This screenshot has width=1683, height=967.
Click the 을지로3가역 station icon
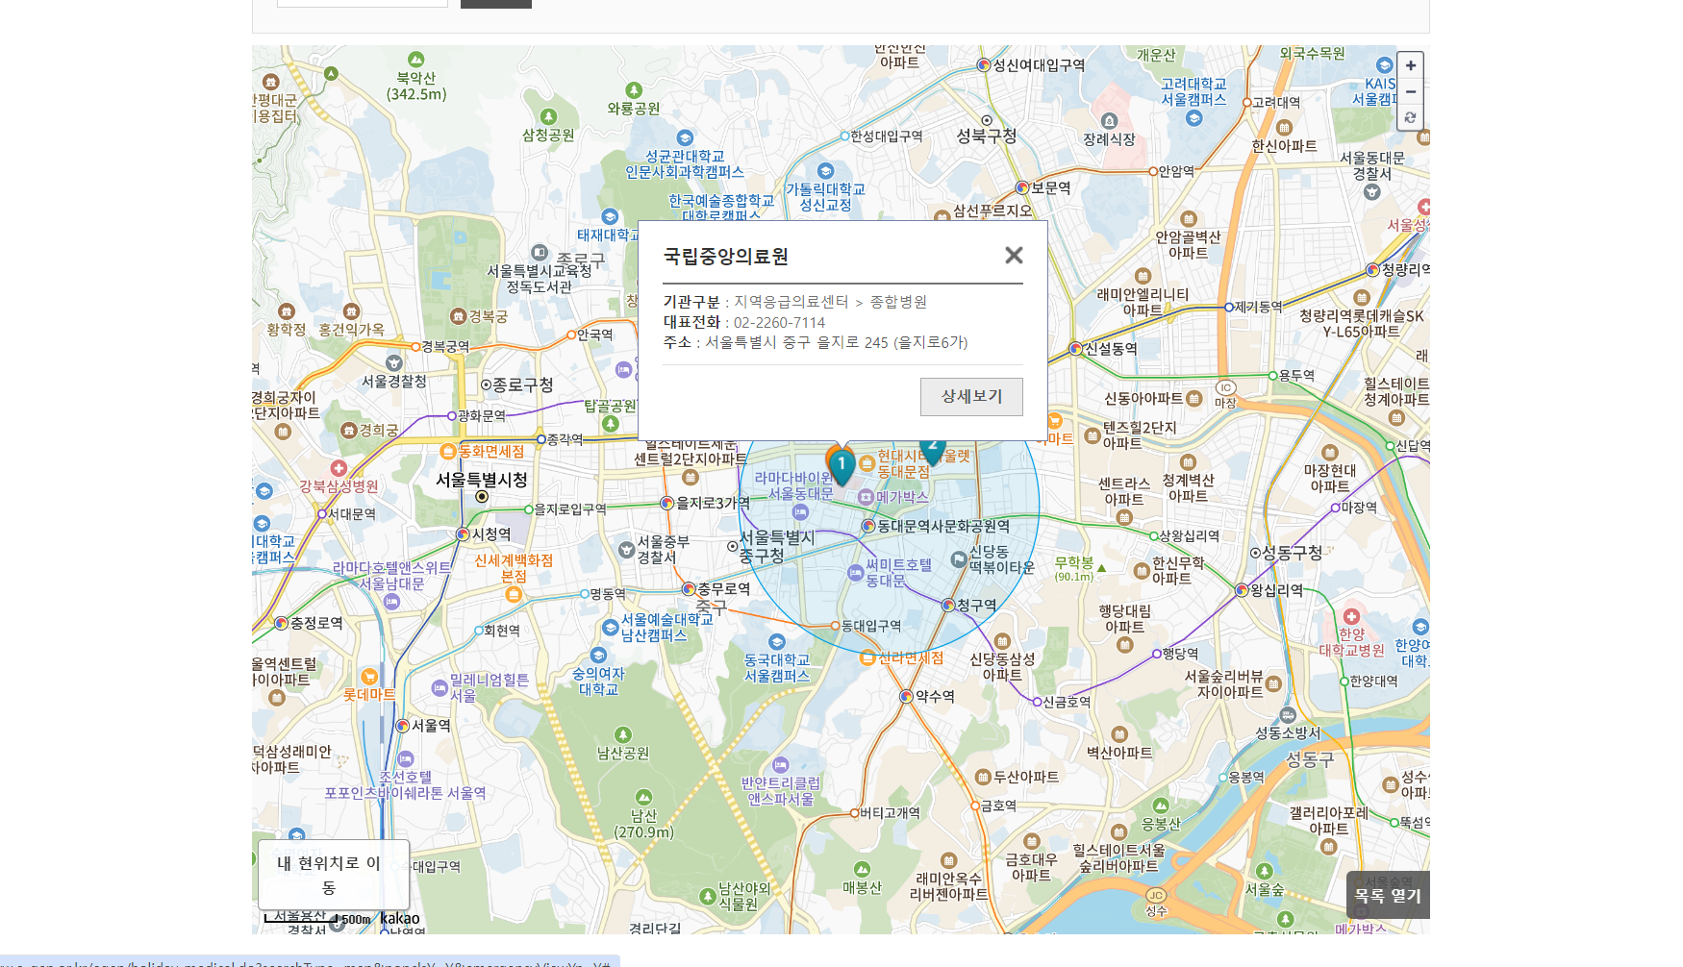(x=667, y=503)
